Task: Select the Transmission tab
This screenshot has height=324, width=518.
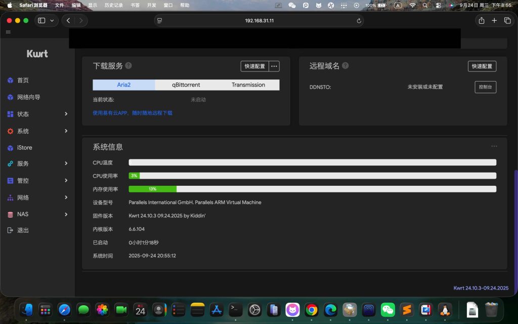Action: (248, 85)
